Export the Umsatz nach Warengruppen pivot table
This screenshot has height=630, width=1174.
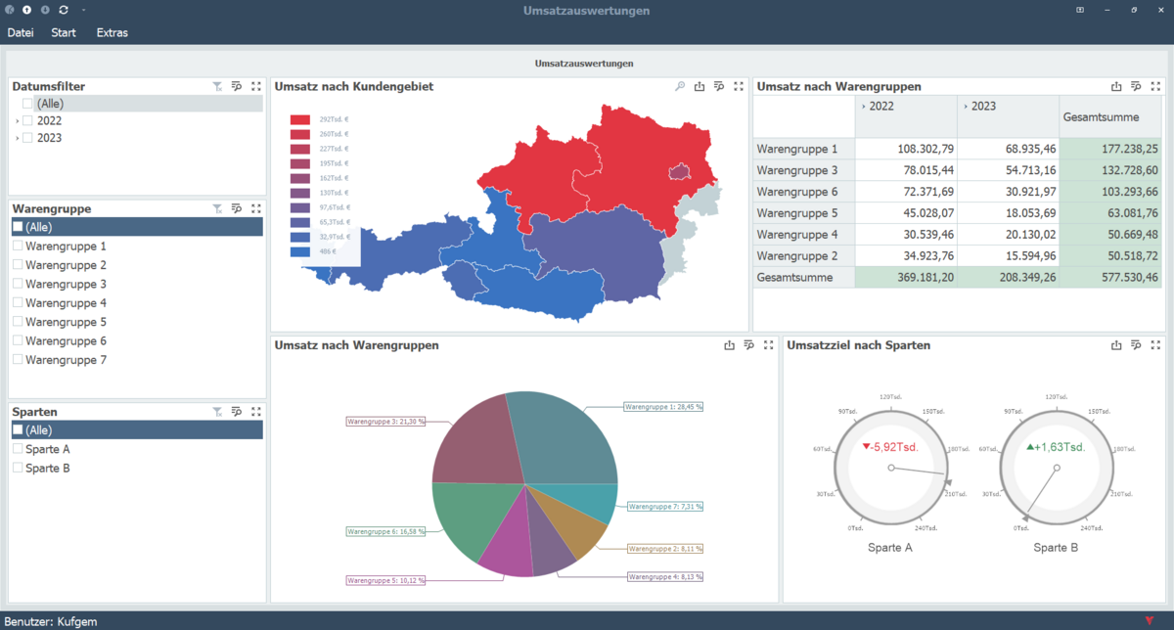pos(1117,86)
